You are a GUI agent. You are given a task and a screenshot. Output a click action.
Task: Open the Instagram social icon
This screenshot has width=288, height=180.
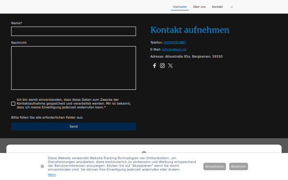click(162, 66)
